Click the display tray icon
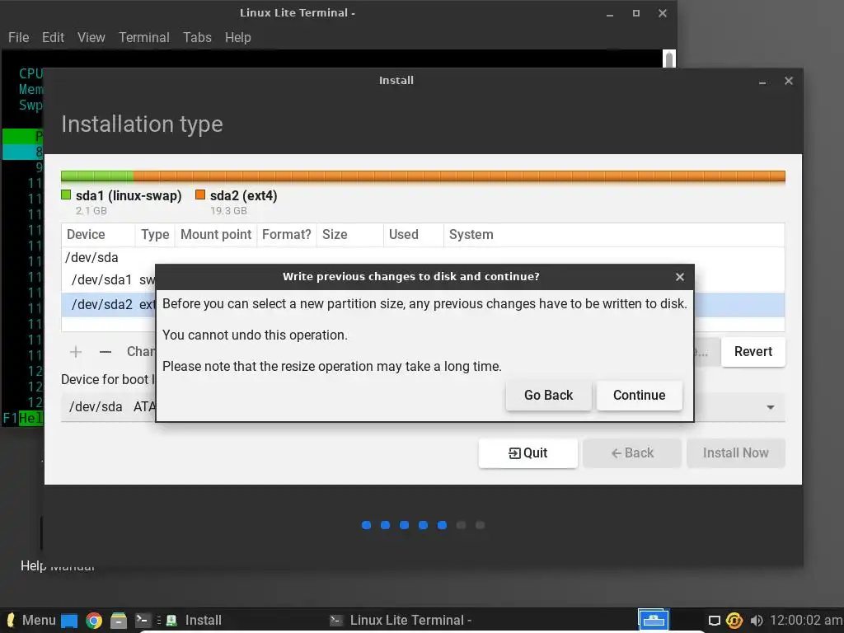 point(715,621)
